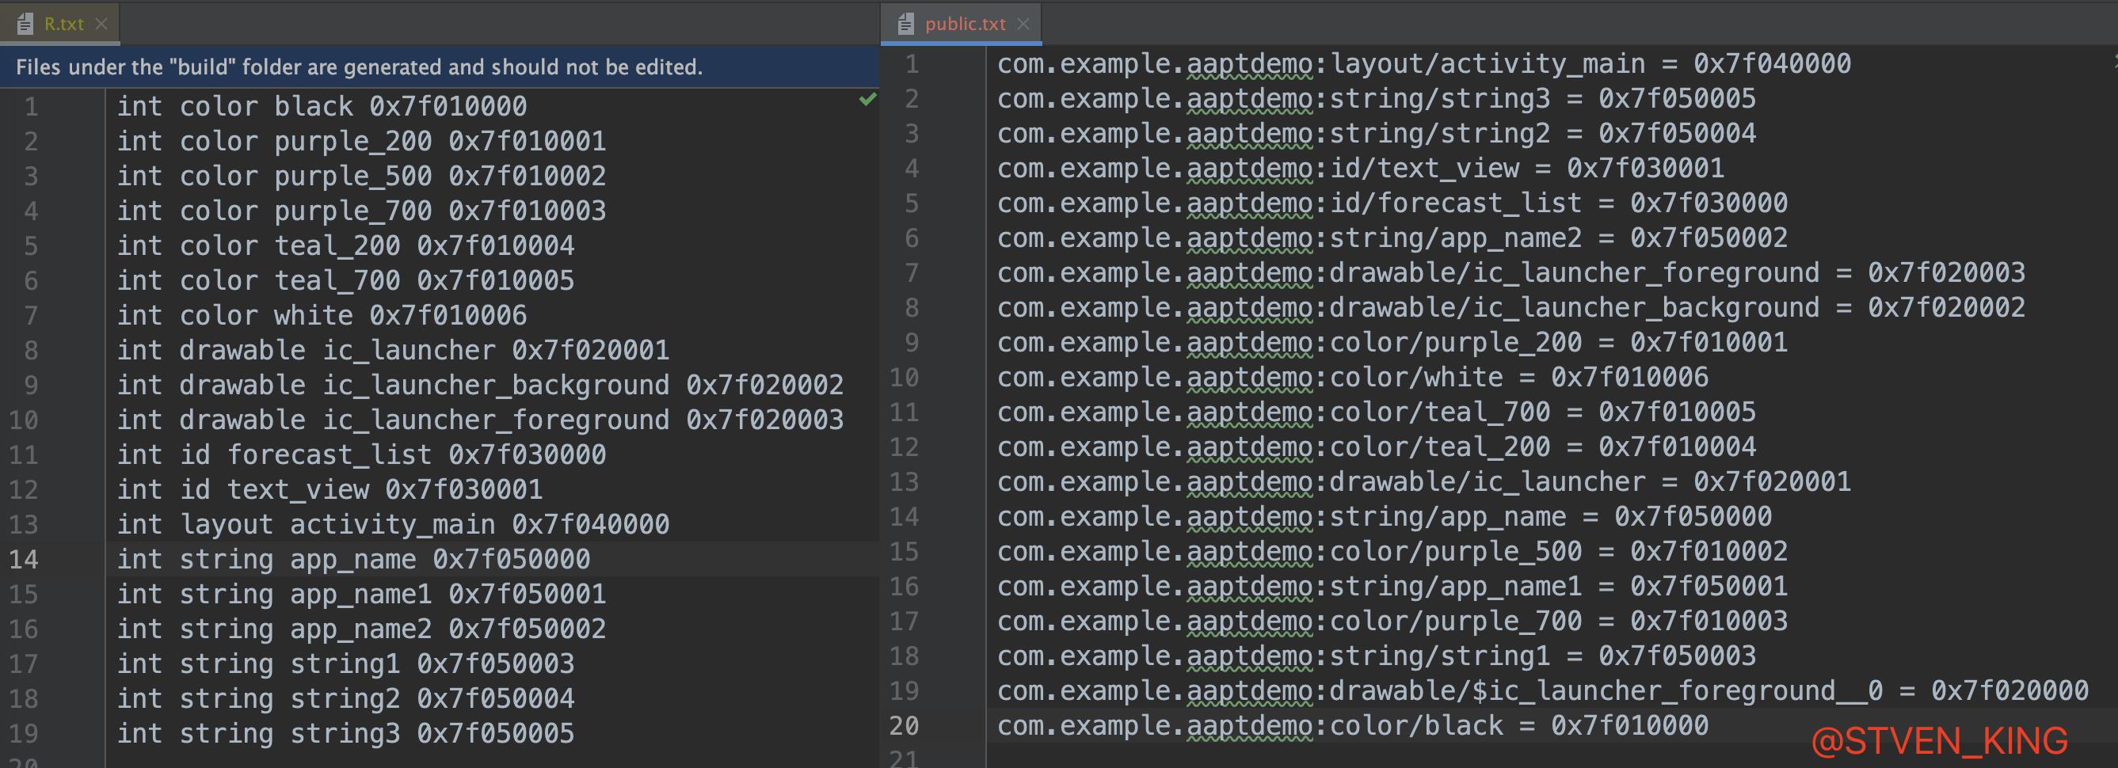2118x768 pixels.
Task: Click public.txt line color/teal_700 = 0x7f010005
Action: point(1377,412)
